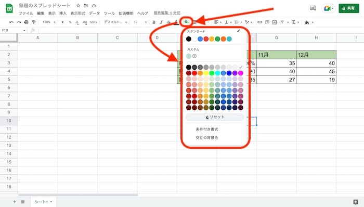Click the undo arrow icon
364x207 pixels.
[11, 22]
